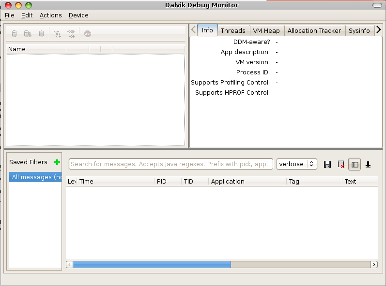Click the Start Method Profiling icon
Screen dimensions: 386x286
tap(71, 34)
